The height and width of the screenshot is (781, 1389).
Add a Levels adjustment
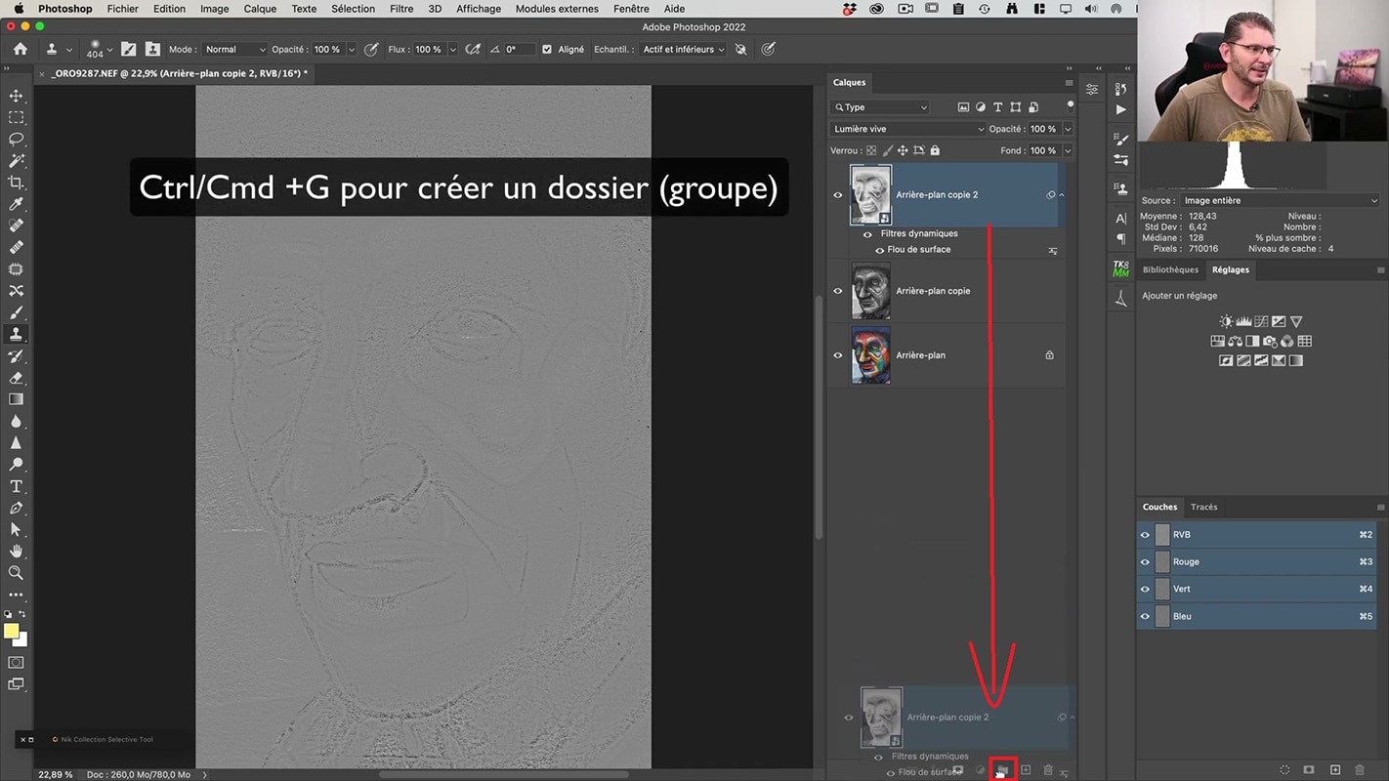pos(1243,321)
